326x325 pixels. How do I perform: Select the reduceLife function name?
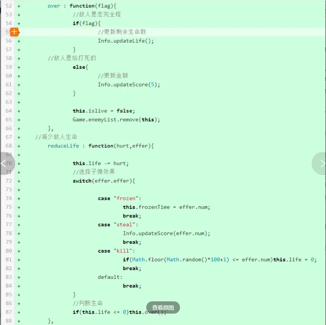coord(63,146)
